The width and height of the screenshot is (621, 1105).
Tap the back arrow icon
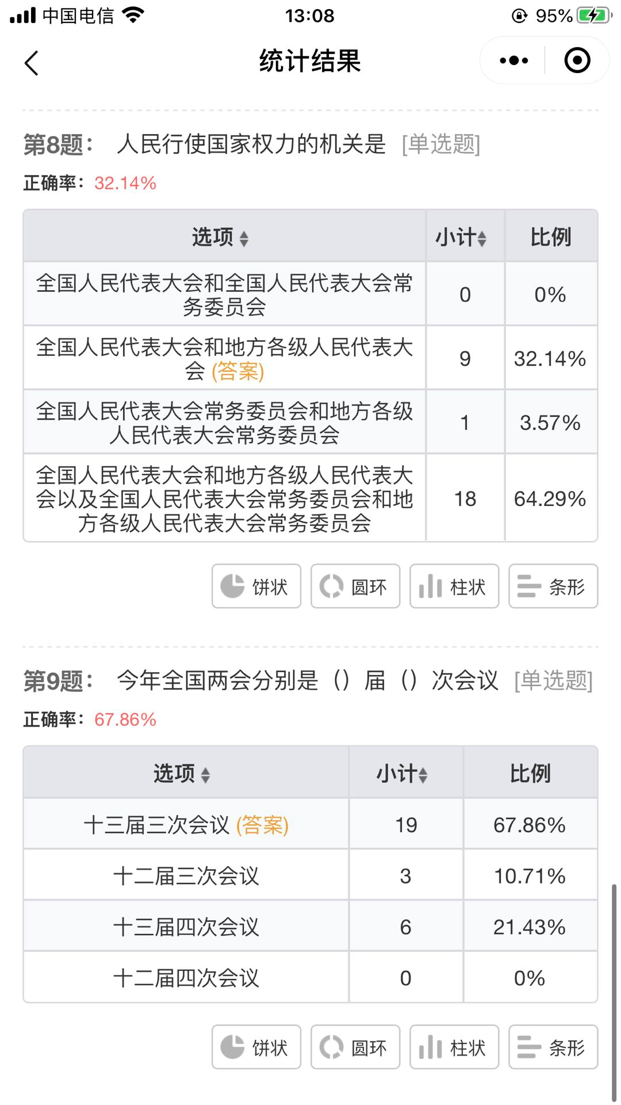tap(32, 63)
